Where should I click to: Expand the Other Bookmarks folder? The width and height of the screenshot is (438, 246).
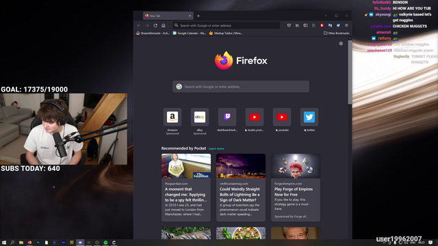[x=337, y=33]
